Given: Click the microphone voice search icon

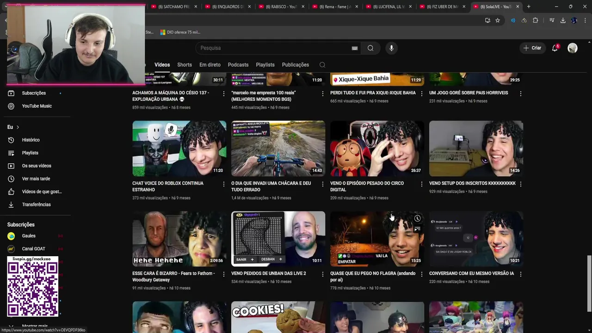Looking at the screenshot, I should pos(391,48).
